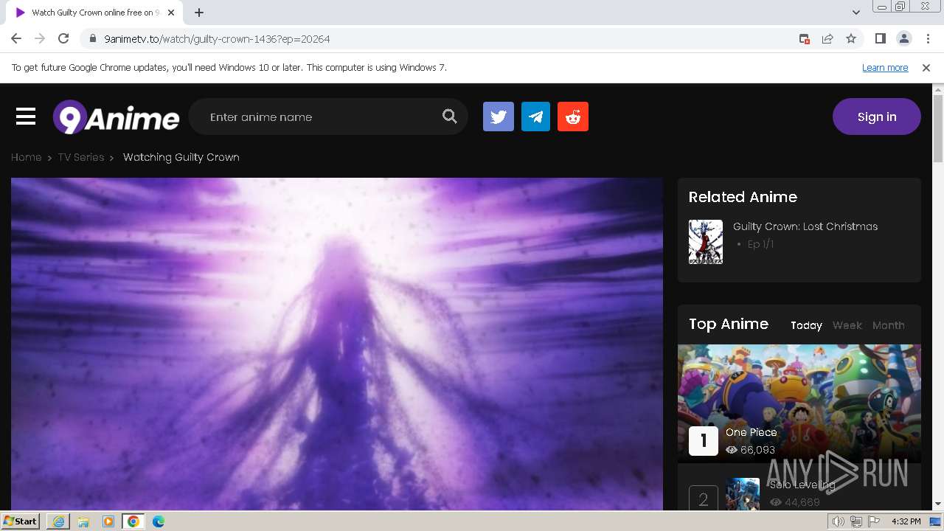The image size is (944, 531).
Task: Click the 'Top Anime' heading
Action: click(x=729, y=324)
